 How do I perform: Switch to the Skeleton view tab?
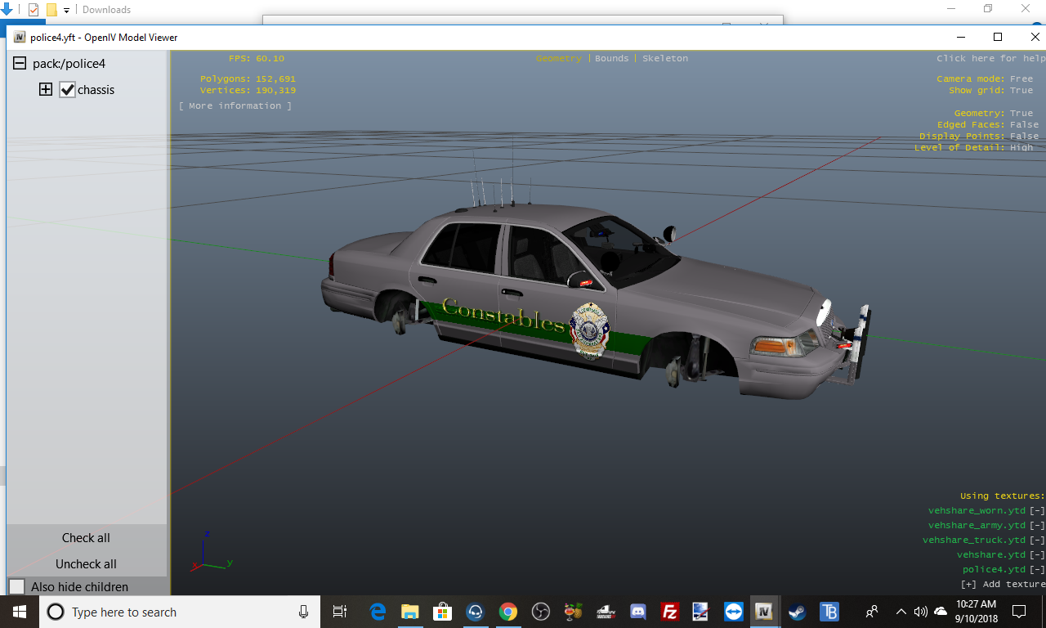point(664,59)
